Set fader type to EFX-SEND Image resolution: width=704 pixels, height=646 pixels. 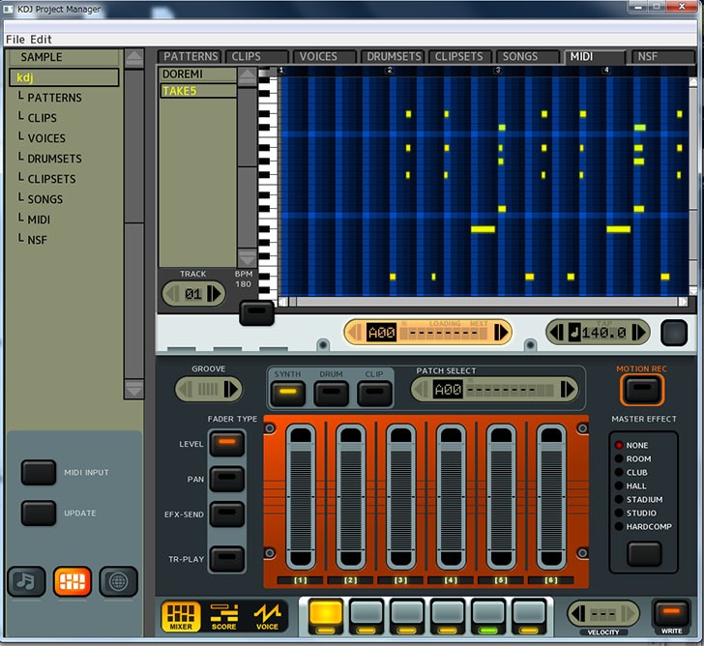tap(227, 514)
